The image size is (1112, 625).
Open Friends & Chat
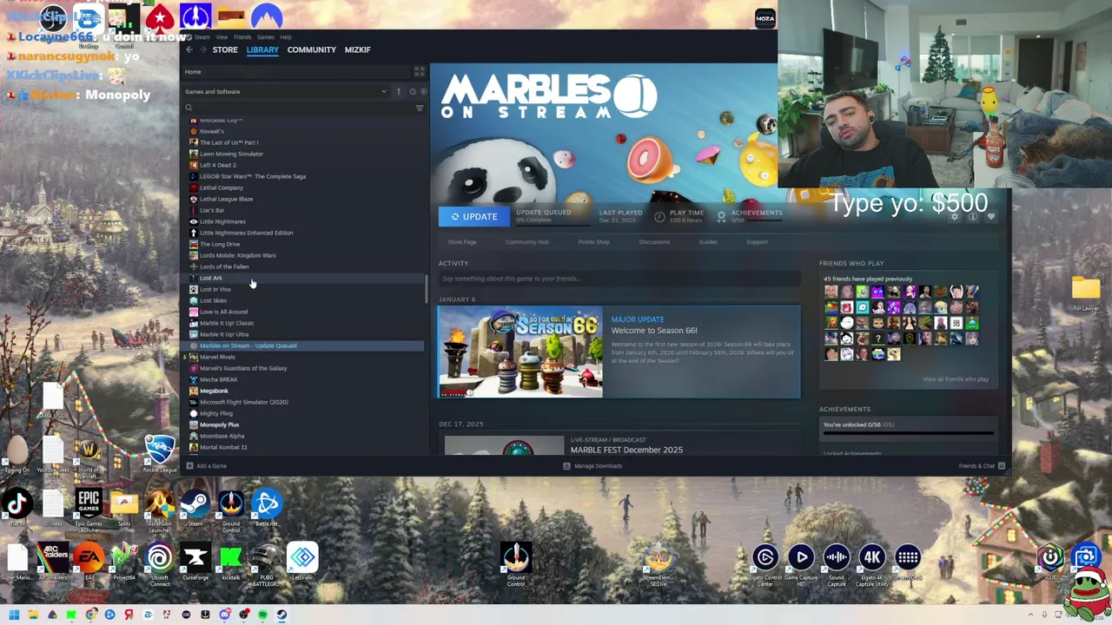[x=982, y=466]
